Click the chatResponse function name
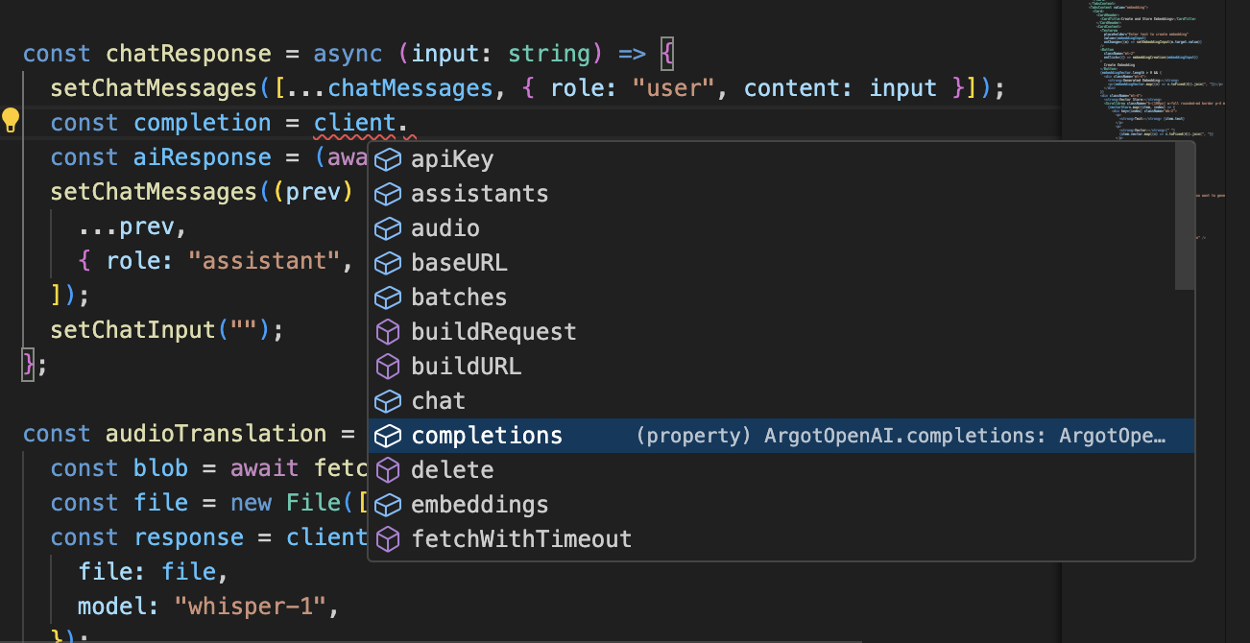 189,54
